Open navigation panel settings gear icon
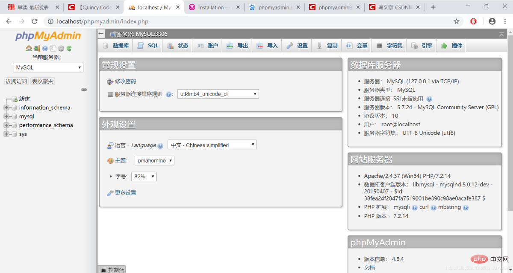 click(61, 49)
